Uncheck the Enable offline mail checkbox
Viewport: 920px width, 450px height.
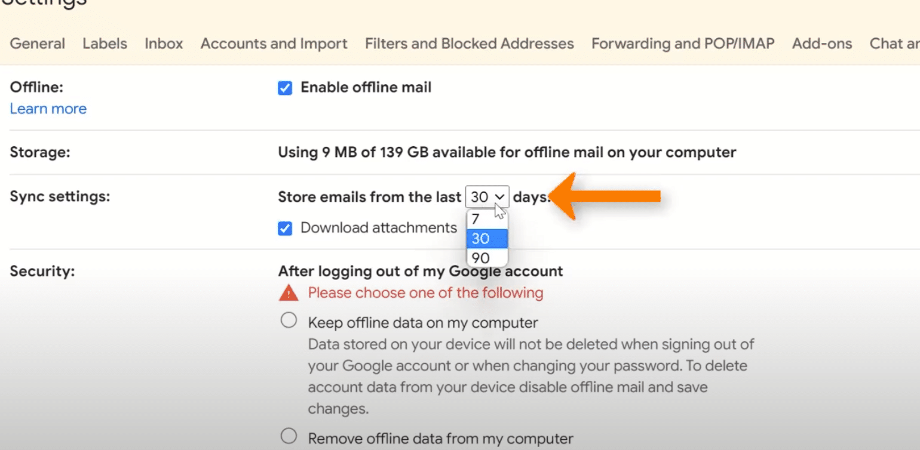click(x=285, y=88)
